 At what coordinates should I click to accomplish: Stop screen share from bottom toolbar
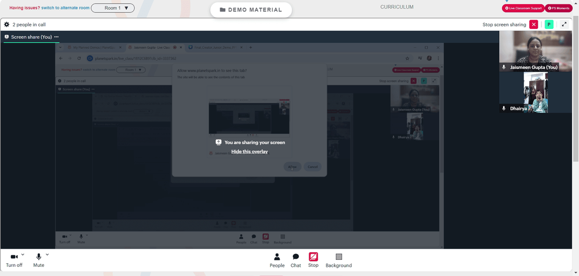[313, 260]
